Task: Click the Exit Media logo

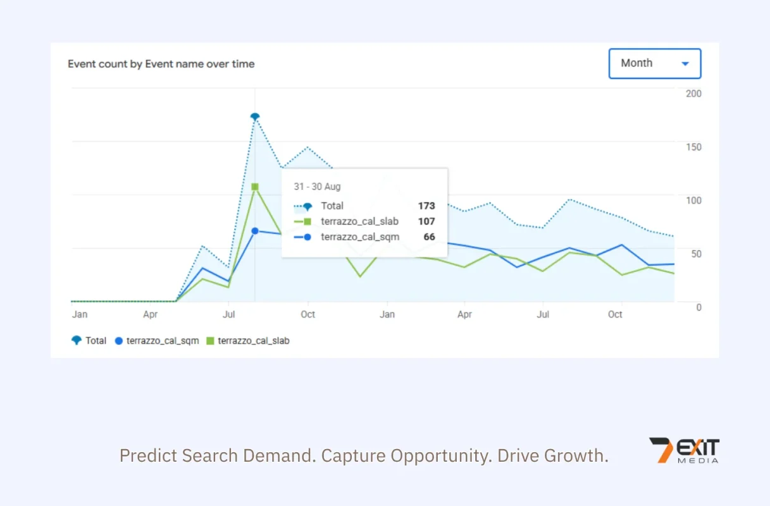Action: [684, 450]
